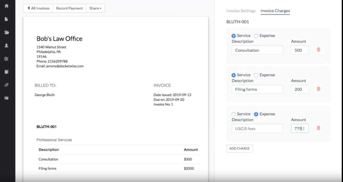This screenshot has width=343, height=182.
Task: Switch to the Invoice Settings tab
Action: tap(240, 11)
